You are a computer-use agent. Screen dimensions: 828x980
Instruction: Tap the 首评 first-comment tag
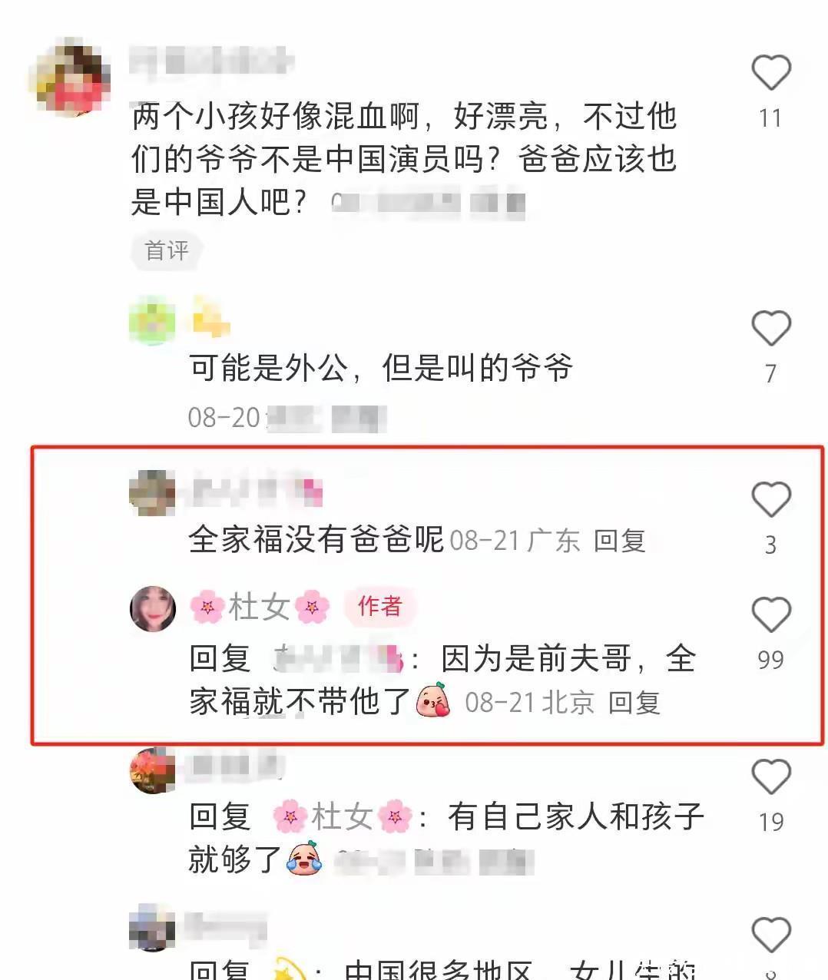point(167,250)
